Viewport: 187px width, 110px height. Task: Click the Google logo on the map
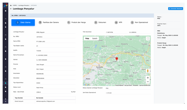pos(86,85)
